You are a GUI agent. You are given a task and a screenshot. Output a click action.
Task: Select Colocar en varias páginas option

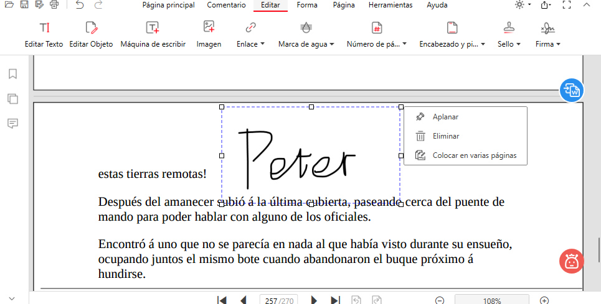coord(474,155)
